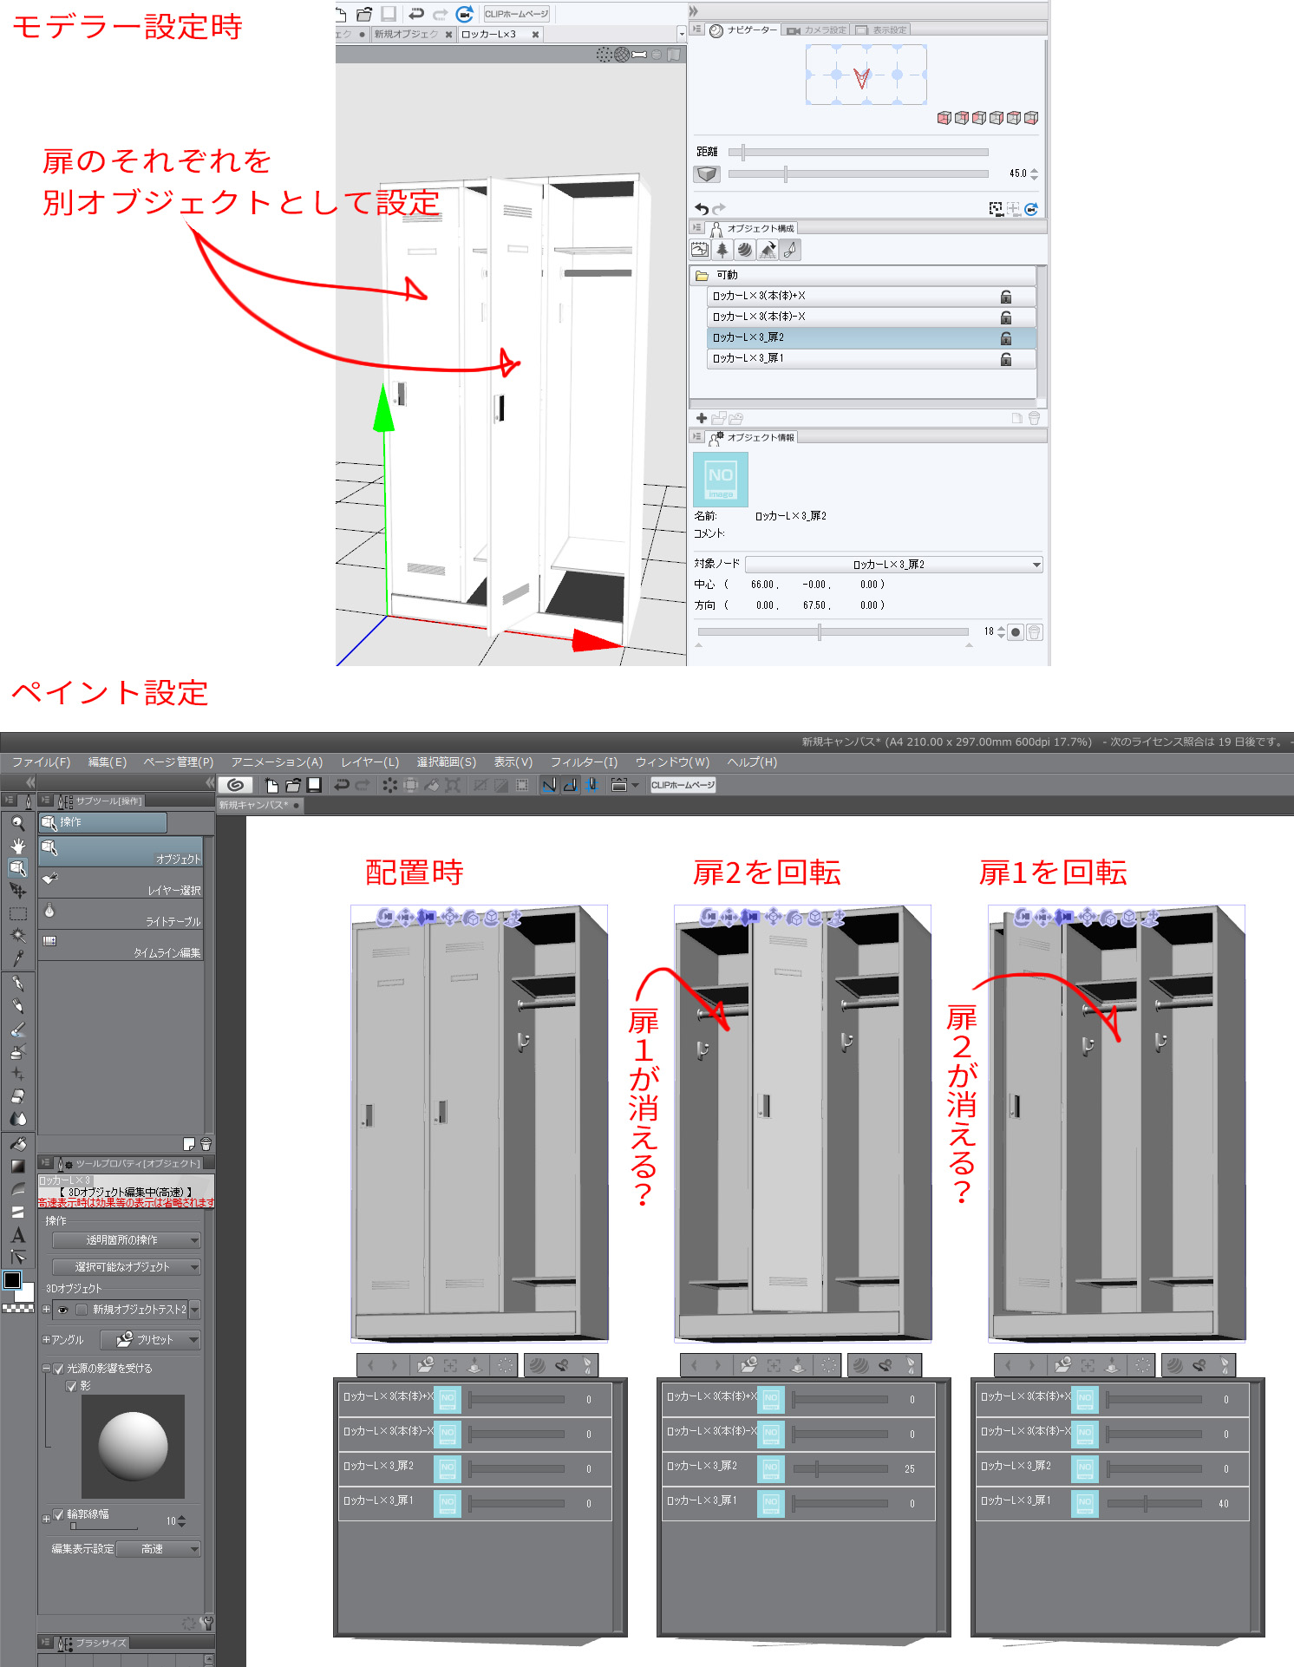
Task: Select the タイムライン編集 sub tool
Action: (121, 945)
